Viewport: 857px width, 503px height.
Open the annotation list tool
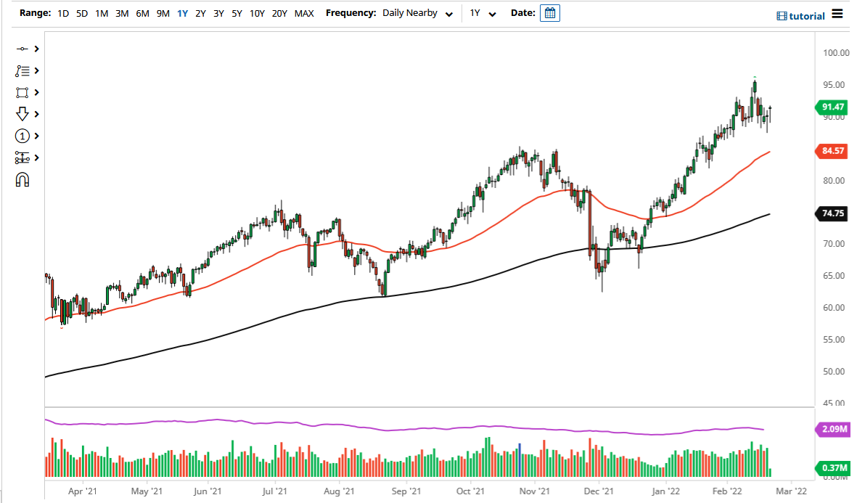coord(22,70)
